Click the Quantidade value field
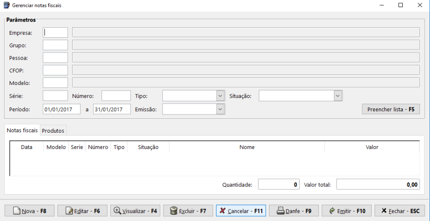The height and width of the screenshot is (221, 430). (x=279, y=184)
